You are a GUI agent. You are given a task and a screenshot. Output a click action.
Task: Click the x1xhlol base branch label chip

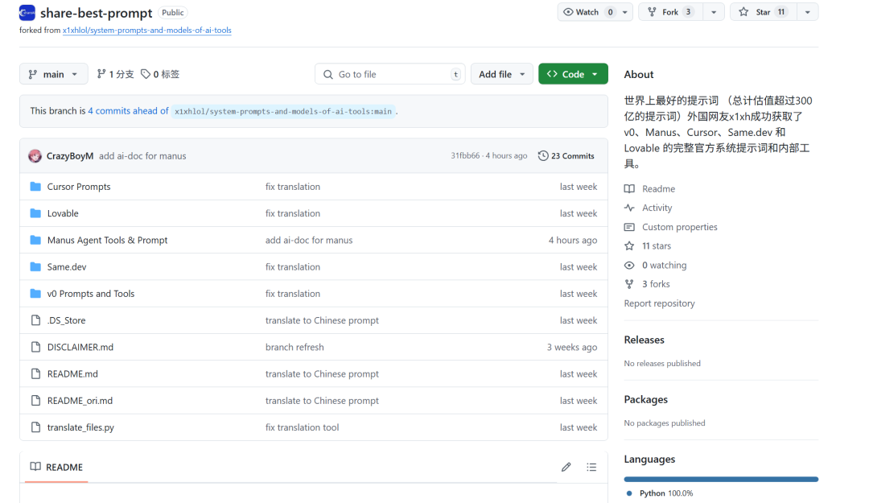click(283, 112)
